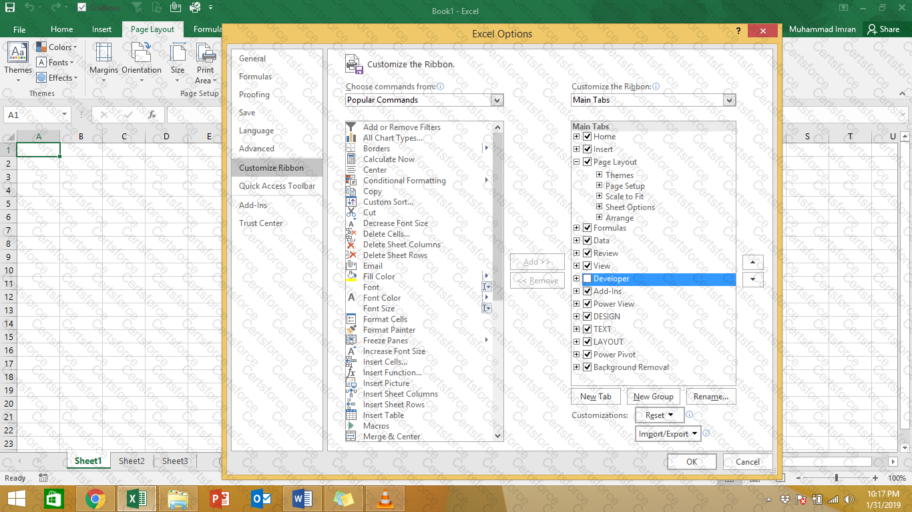This screenshot has width=912, height=512.
Task: Click cell A1 in the worksheet
Action: click(38, 150)
